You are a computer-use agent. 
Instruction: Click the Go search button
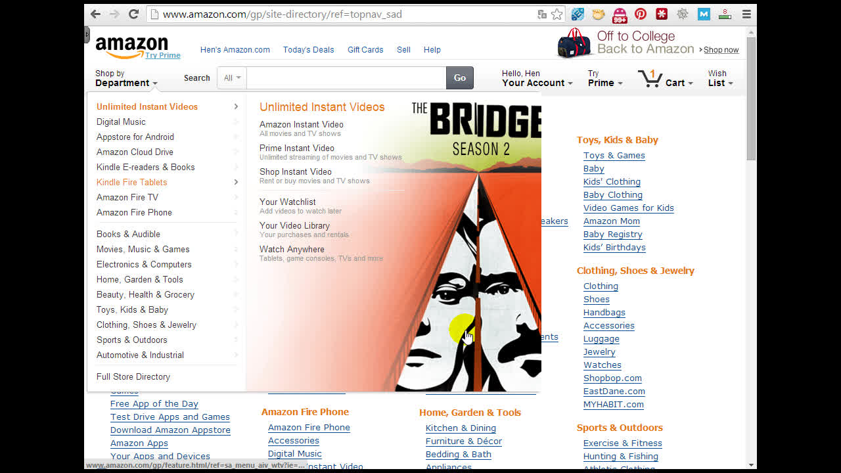tap(460, 78)
